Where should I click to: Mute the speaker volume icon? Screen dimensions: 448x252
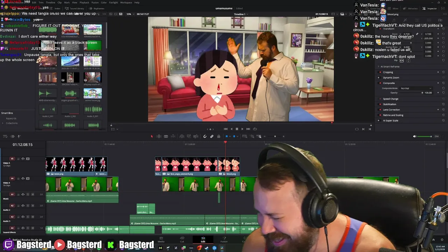[415, 136]
